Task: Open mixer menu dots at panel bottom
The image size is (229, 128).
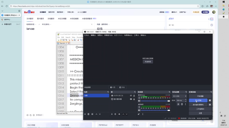Action: point(143,114)
